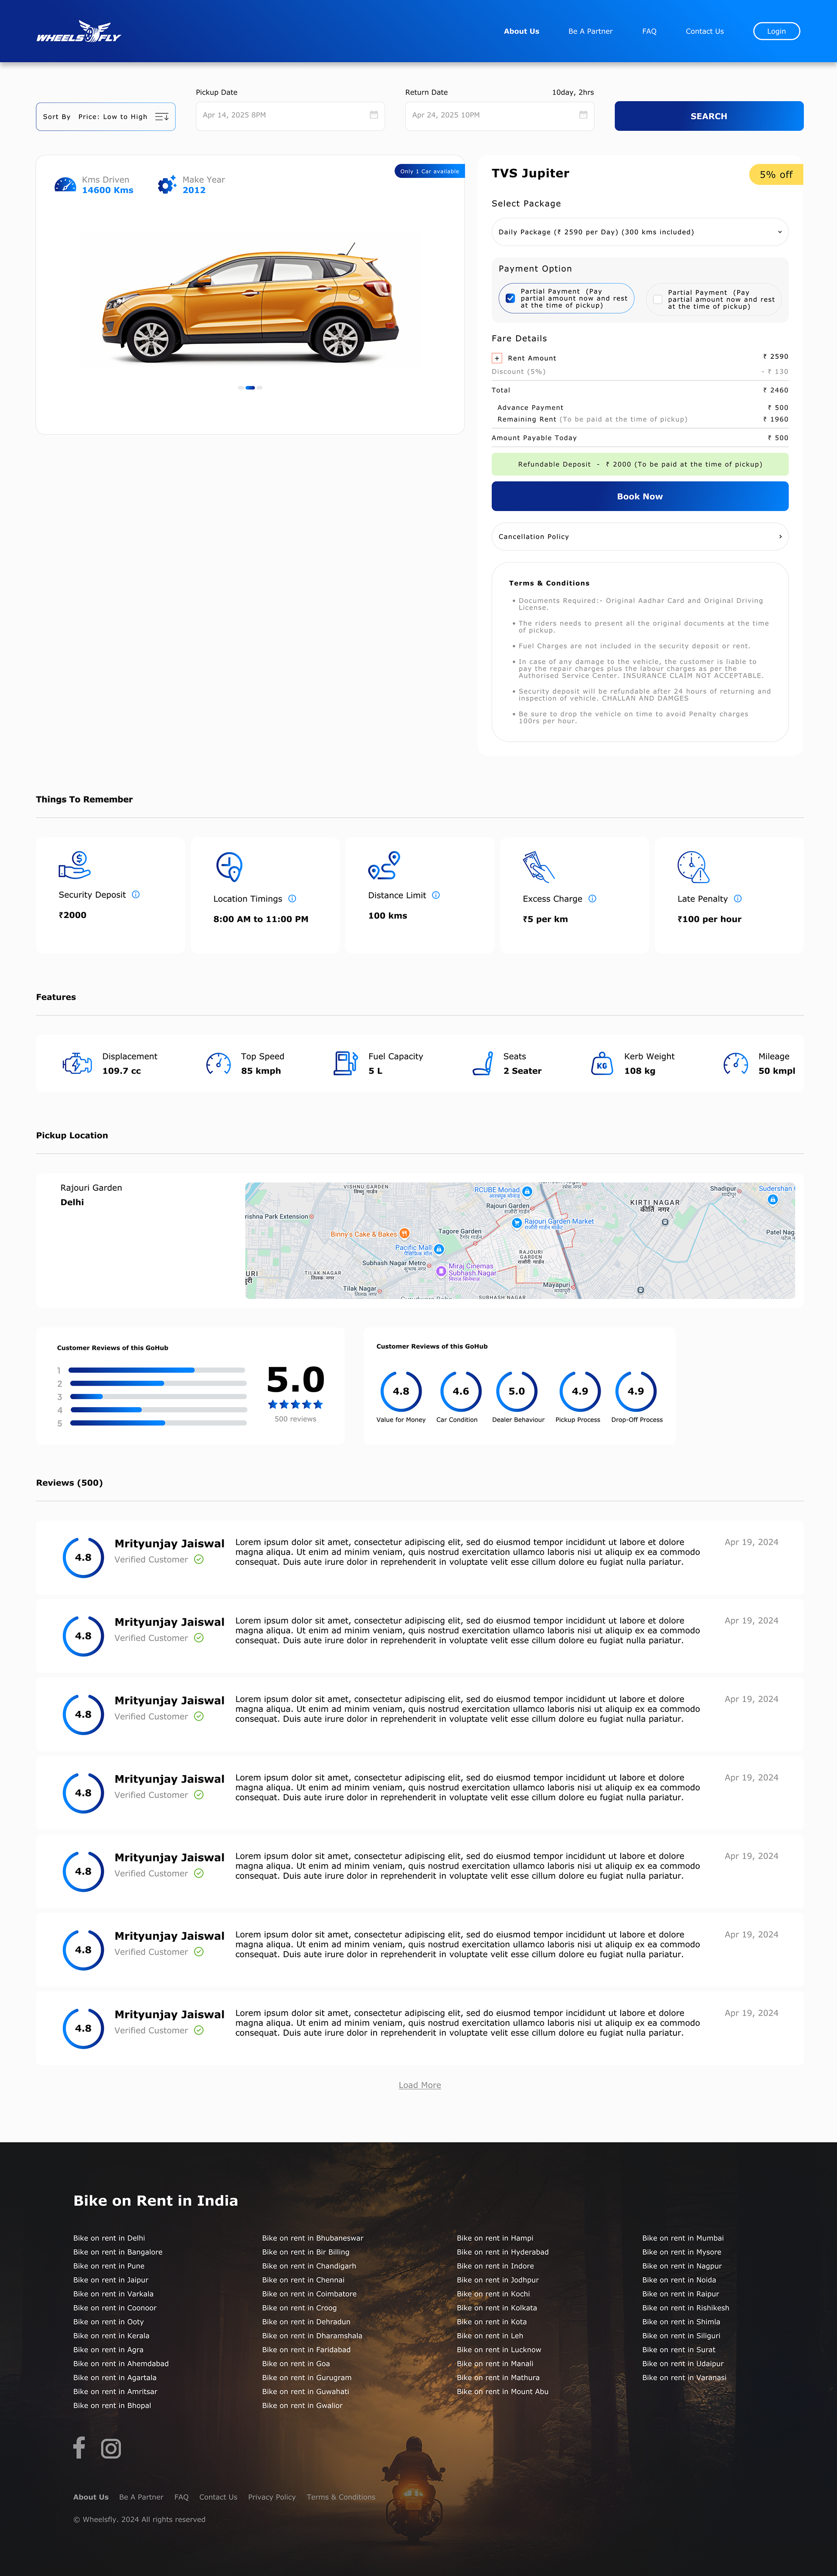837x2576 pixels.
Task: Click the 5% off badge
Action: coord(776,174)
